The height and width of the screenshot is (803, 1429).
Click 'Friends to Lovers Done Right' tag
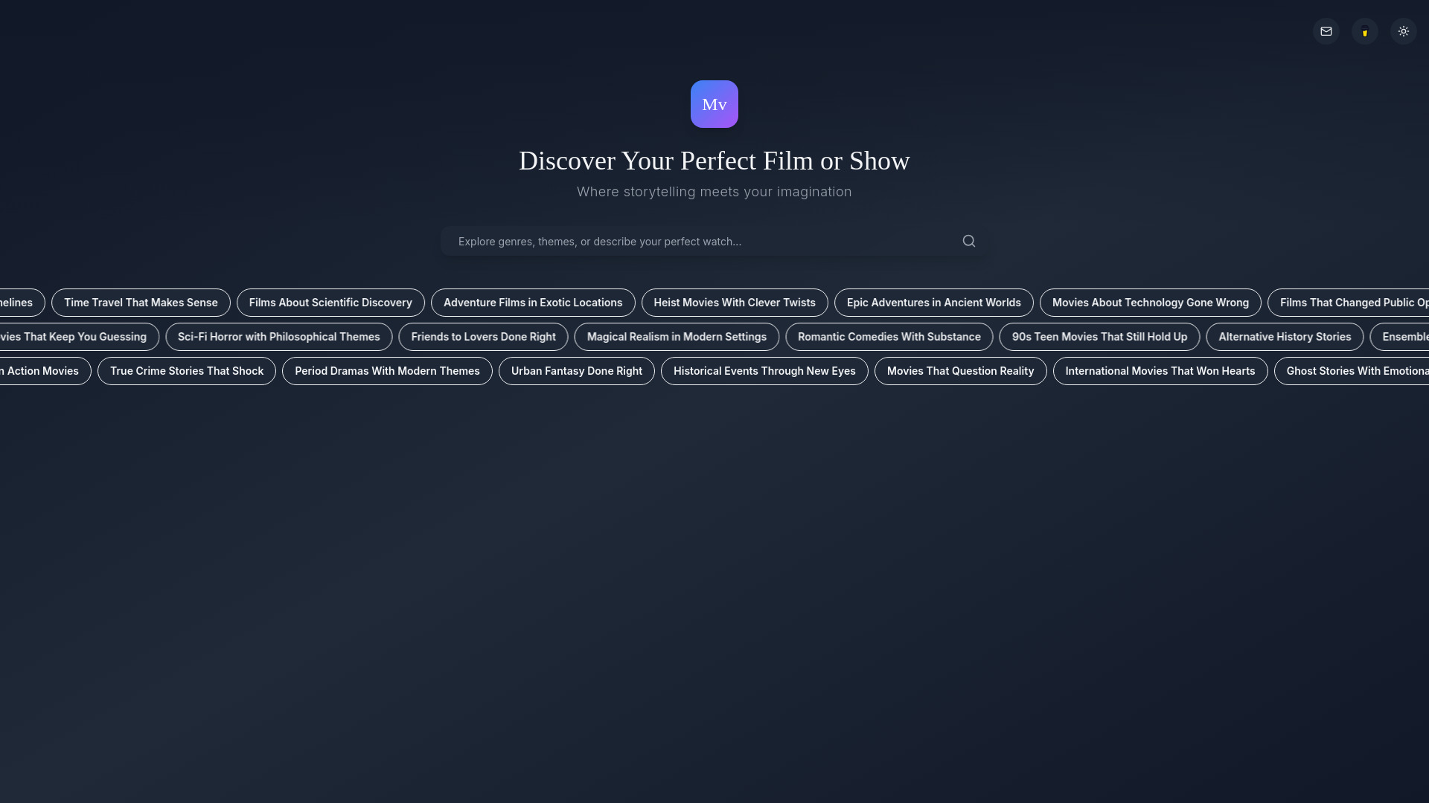point(483,336)
